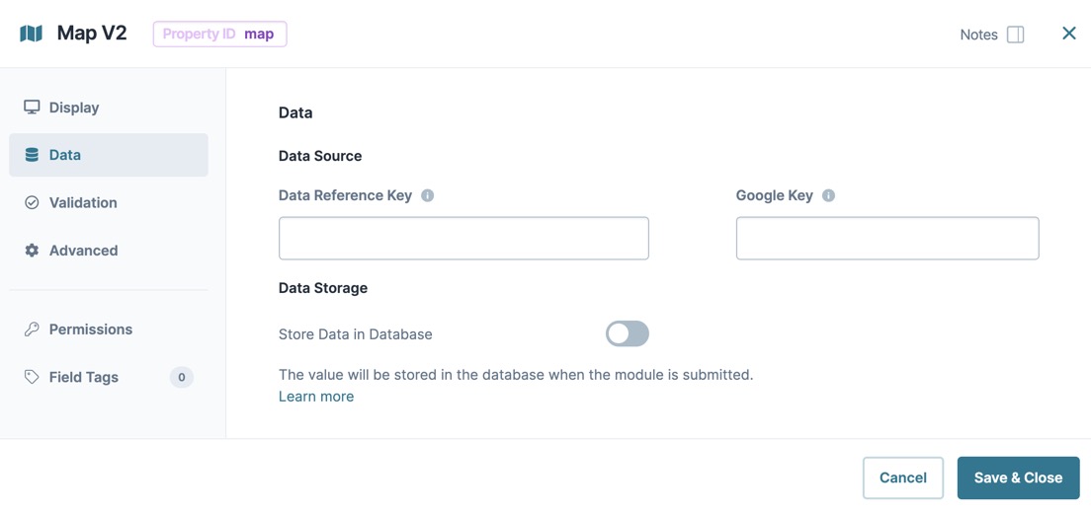
Task: Click the Google Key info icon
Action: click(828, 196)
